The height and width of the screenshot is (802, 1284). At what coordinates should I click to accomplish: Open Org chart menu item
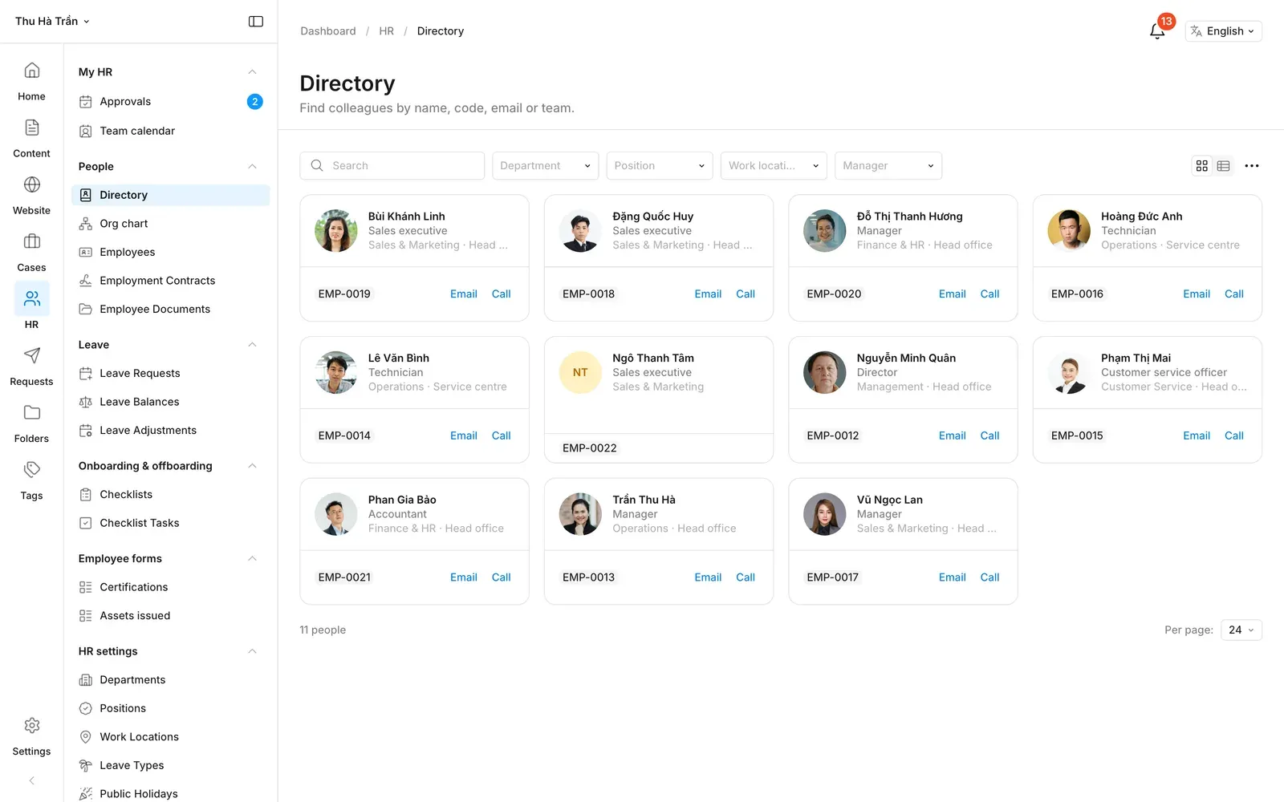(x=170, y=224)
